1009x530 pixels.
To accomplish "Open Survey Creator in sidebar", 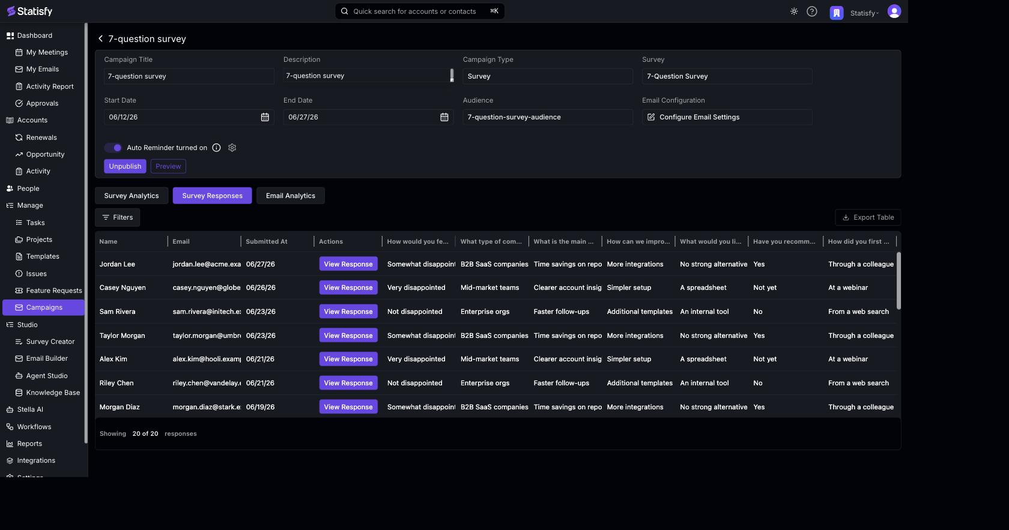I will (45, 342).
